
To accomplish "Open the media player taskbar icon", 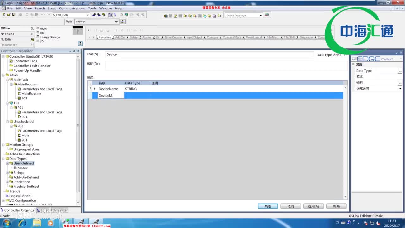I will point(50,223).
